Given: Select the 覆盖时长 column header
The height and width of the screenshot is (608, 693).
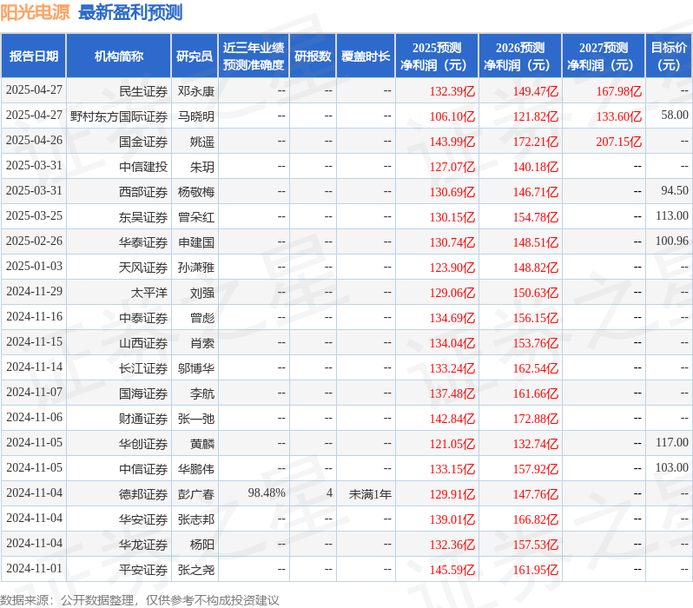Looking at the screenshot, I should coord(366,56).
